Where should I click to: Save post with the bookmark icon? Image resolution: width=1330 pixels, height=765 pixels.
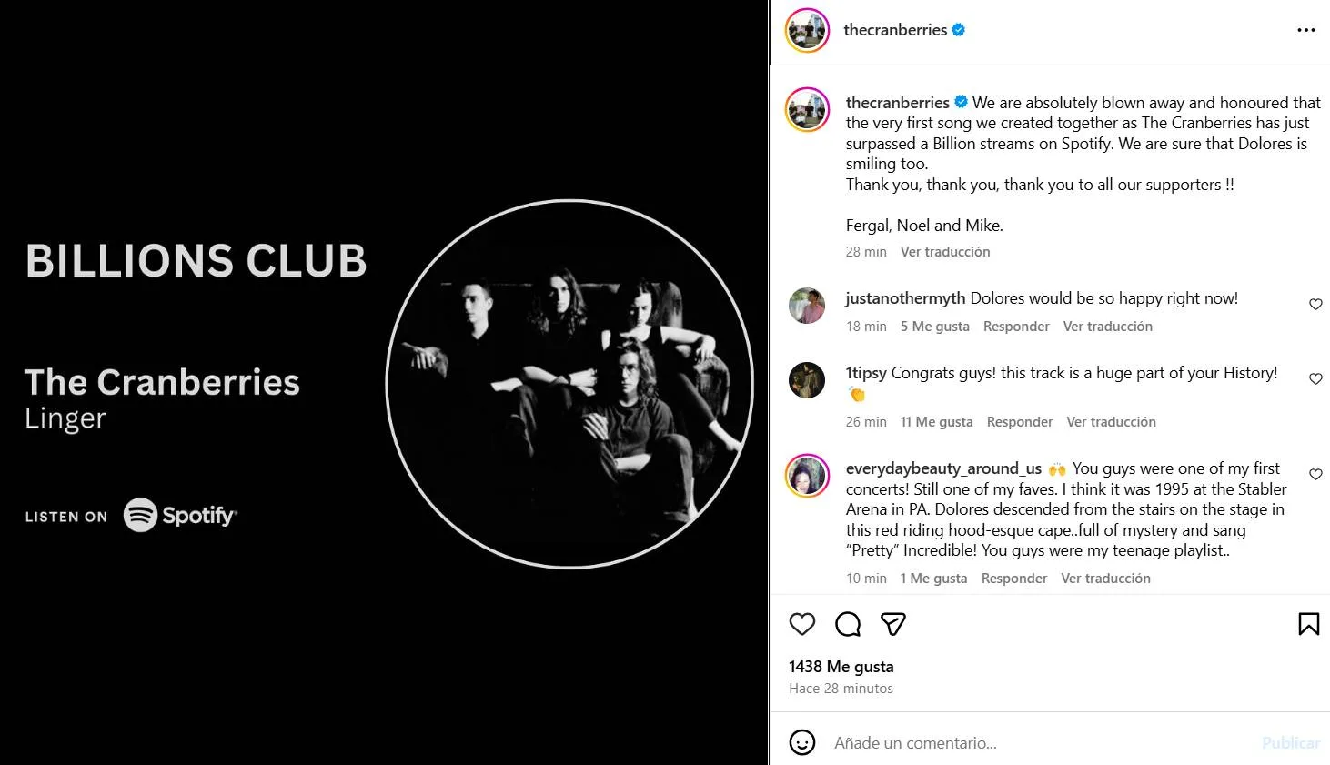pyautogui.click(x=1308, y=624)
